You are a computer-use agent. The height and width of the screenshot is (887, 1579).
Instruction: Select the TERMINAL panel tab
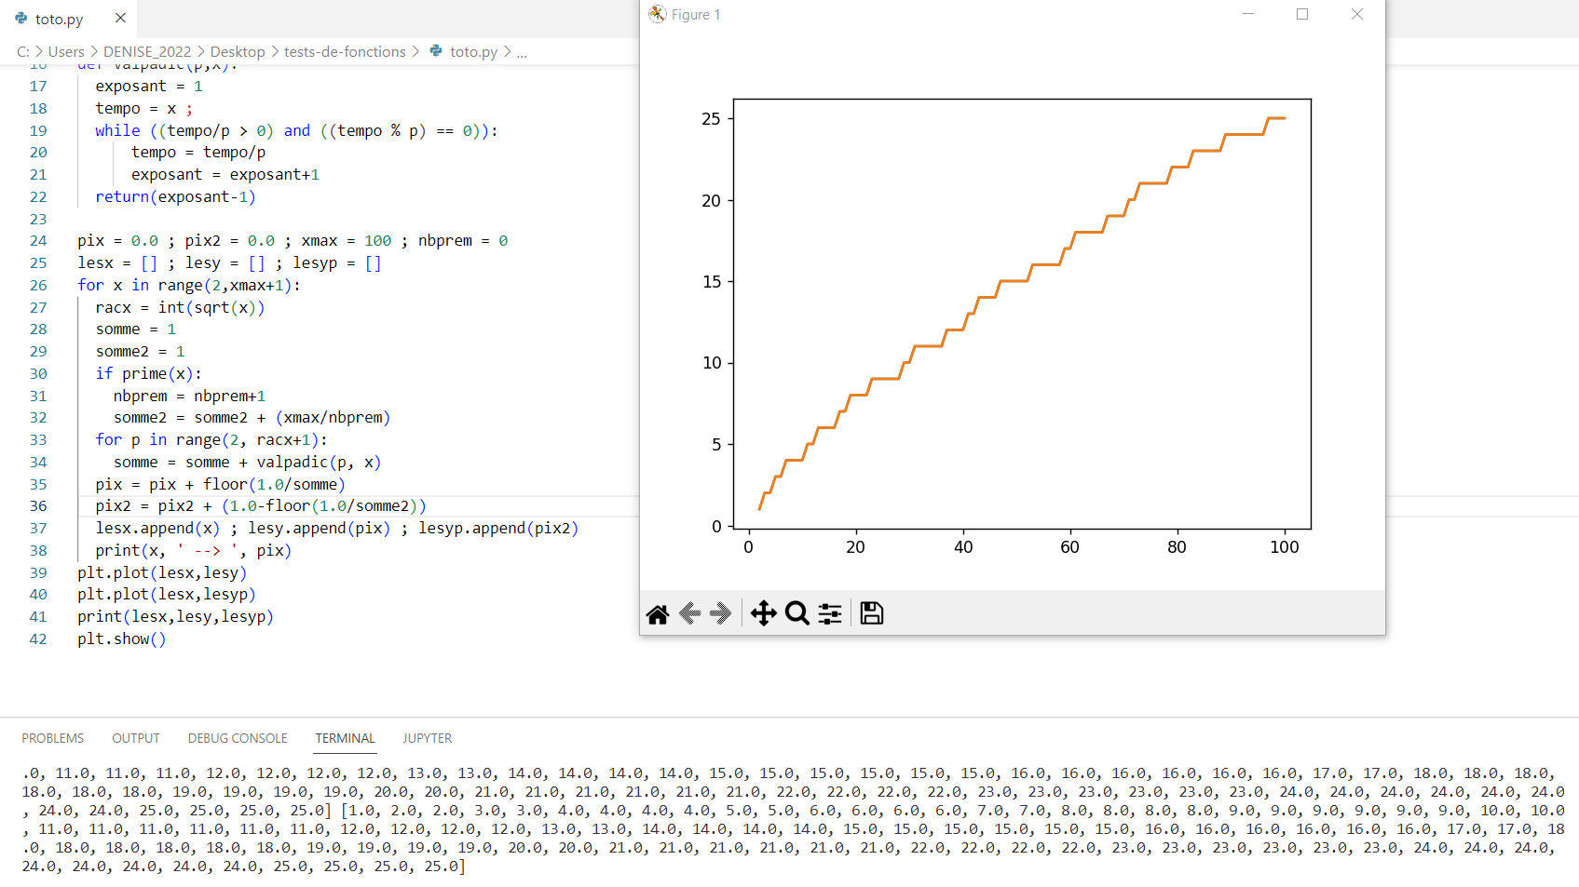coord(345,738)
